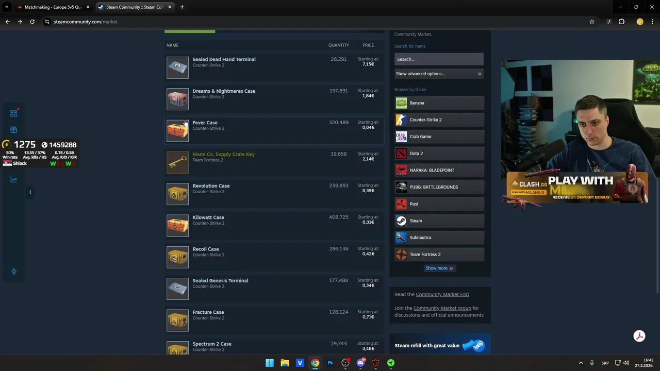The width and height of the screenshot is (660, 371).
Task: Browse NARAKA: BLADEPOINT items
Action: tap(439, 170)
